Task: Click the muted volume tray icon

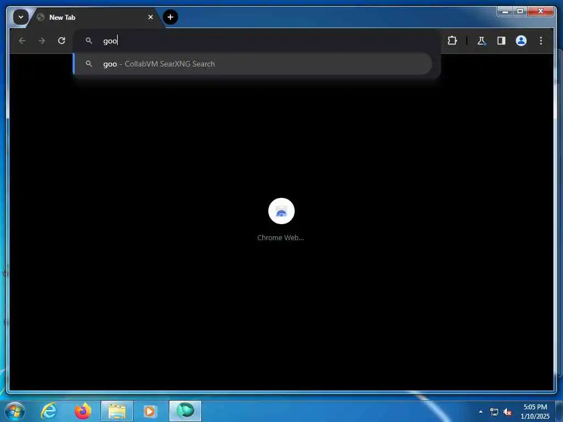Action: coord(507,412)
